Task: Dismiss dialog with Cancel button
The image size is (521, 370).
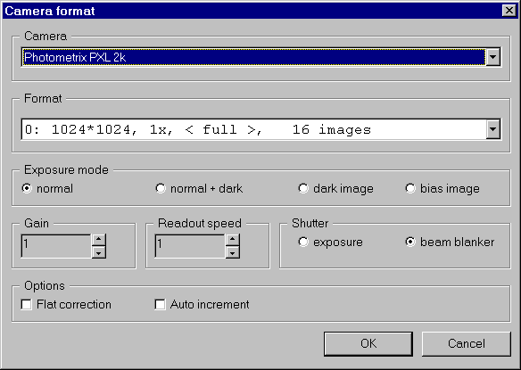Action: click(467, 343)
